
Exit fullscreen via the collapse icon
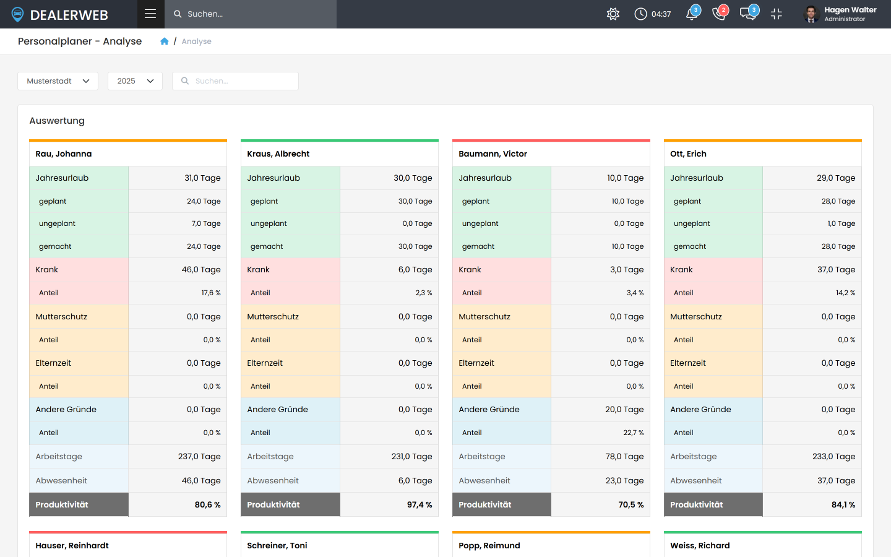777,14
